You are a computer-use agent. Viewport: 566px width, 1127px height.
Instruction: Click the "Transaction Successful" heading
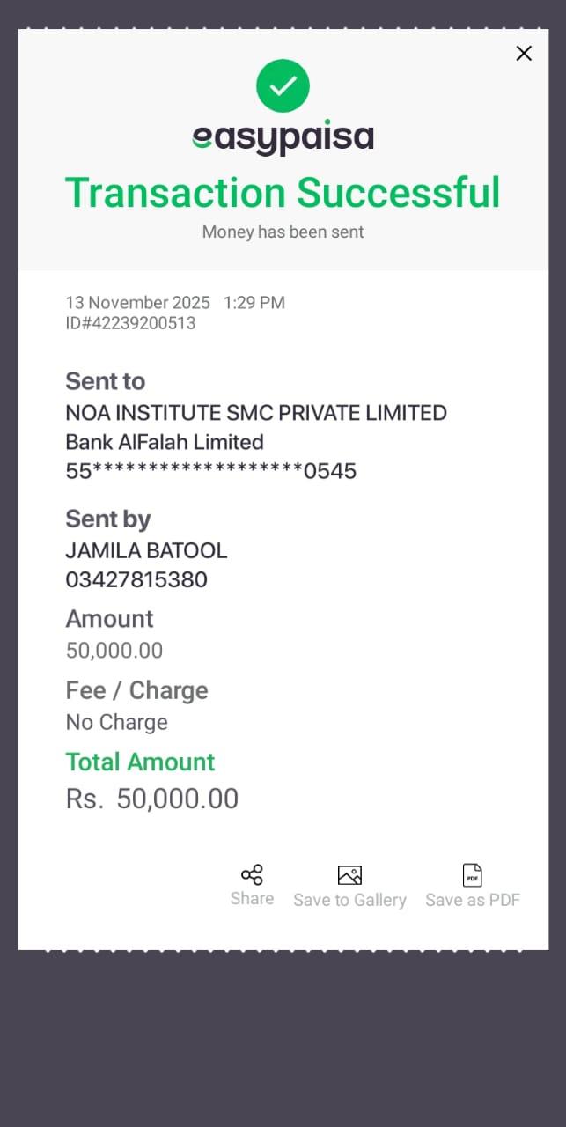(x=283, y=193)
